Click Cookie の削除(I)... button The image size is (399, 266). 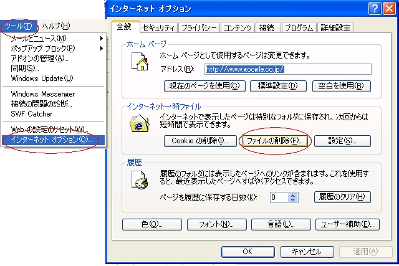(x=200, y=141)
